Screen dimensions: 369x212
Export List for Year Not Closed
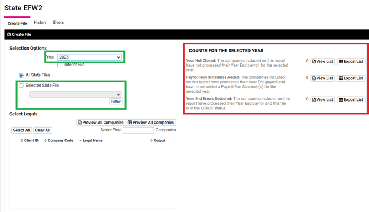click(351, 61)
